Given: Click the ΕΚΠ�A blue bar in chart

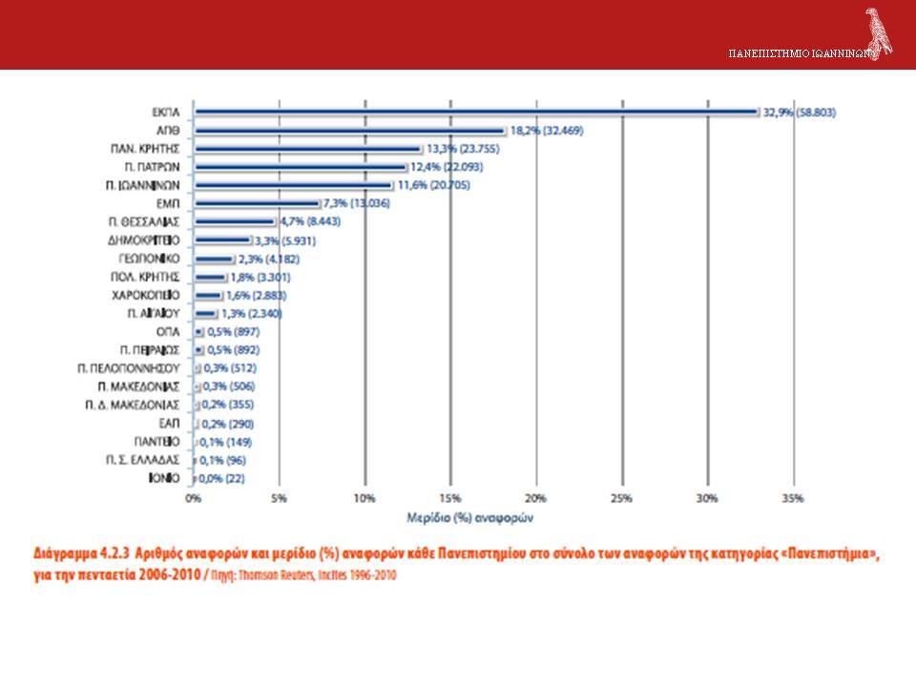Looking at the screenshot, I should (x=476, y=112).
